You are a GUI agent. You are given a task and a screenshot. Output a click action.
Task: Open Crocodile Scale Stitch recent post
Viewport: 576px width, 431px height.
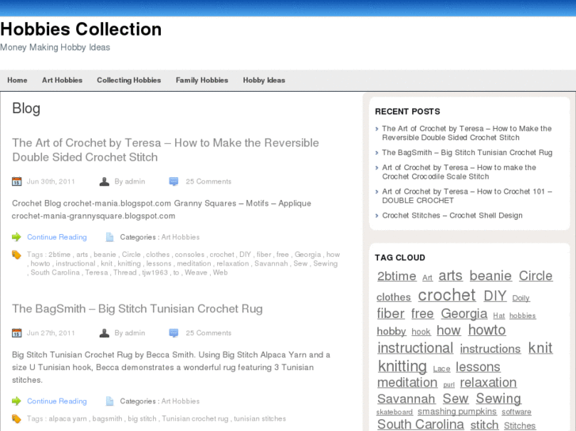[x=459, y=172]
